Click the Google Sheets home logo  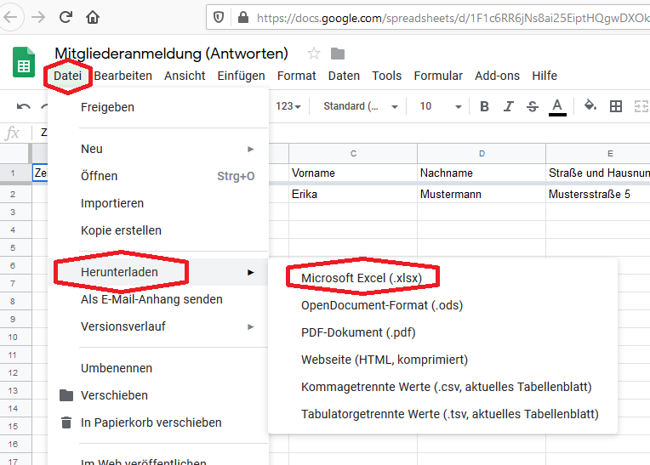click(x=23, y=65)
